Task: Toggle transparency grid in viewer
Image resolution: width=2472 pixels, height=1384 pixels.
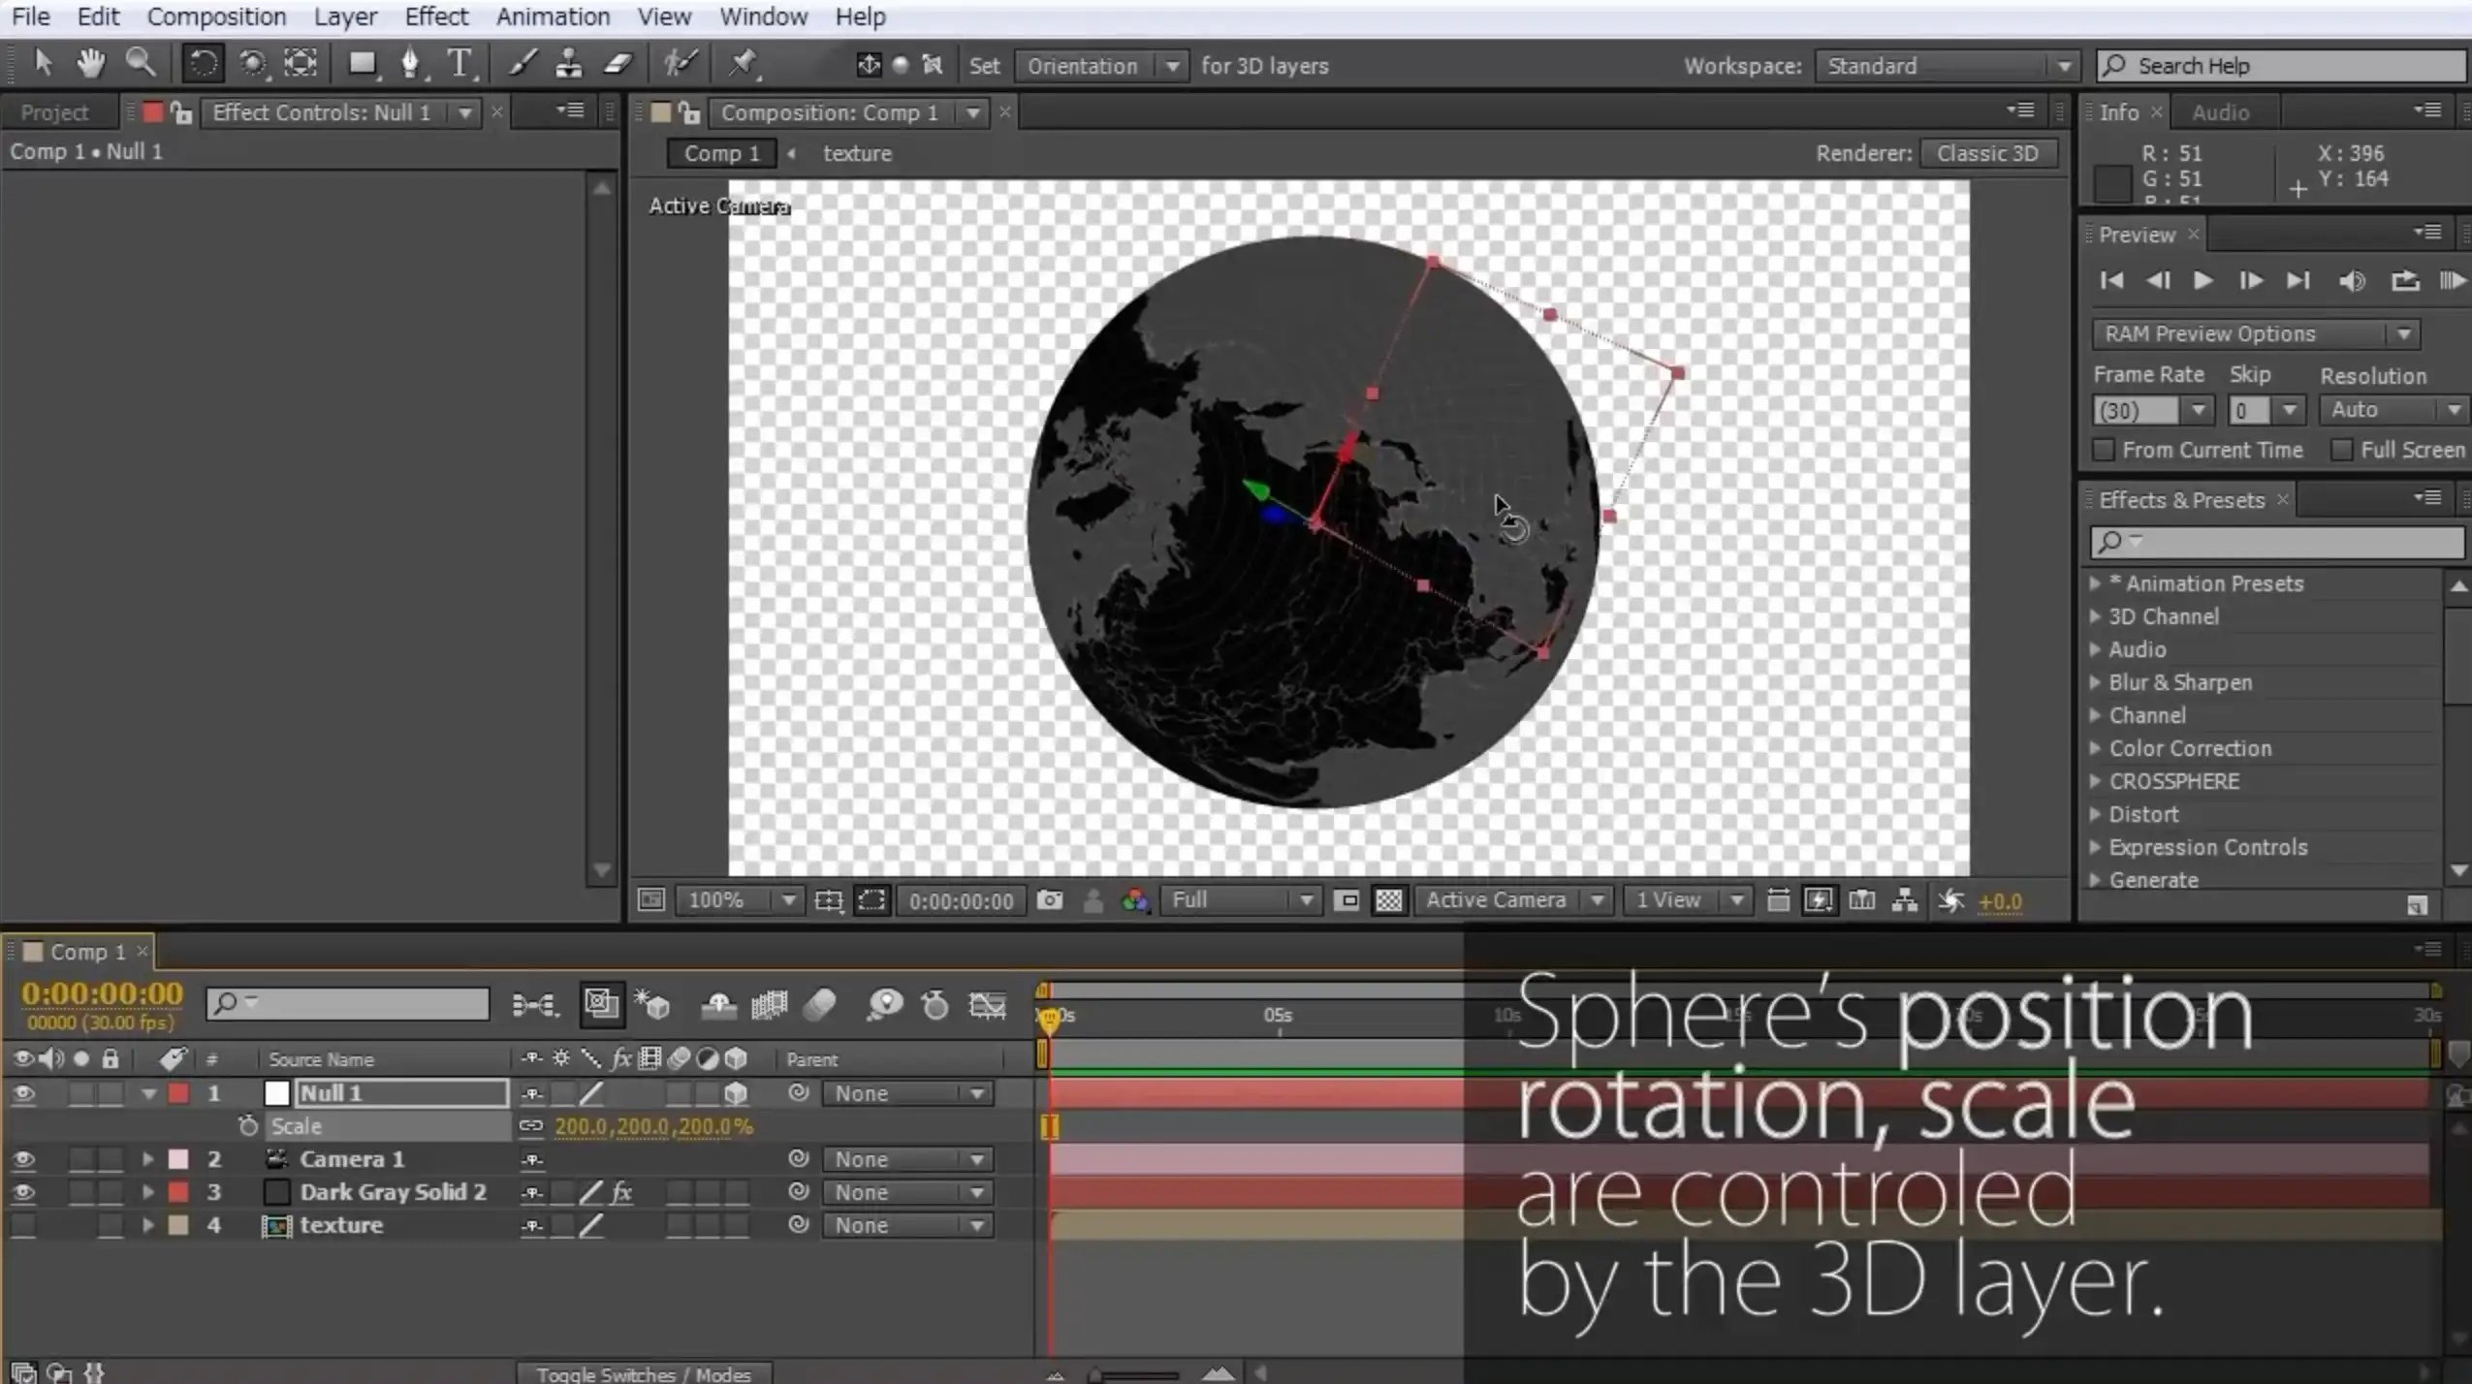Action: point(1388,900)
